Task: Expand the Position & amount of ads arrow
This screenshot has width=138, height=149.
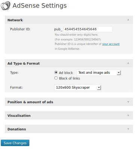Action: click(x=128, y=102)
